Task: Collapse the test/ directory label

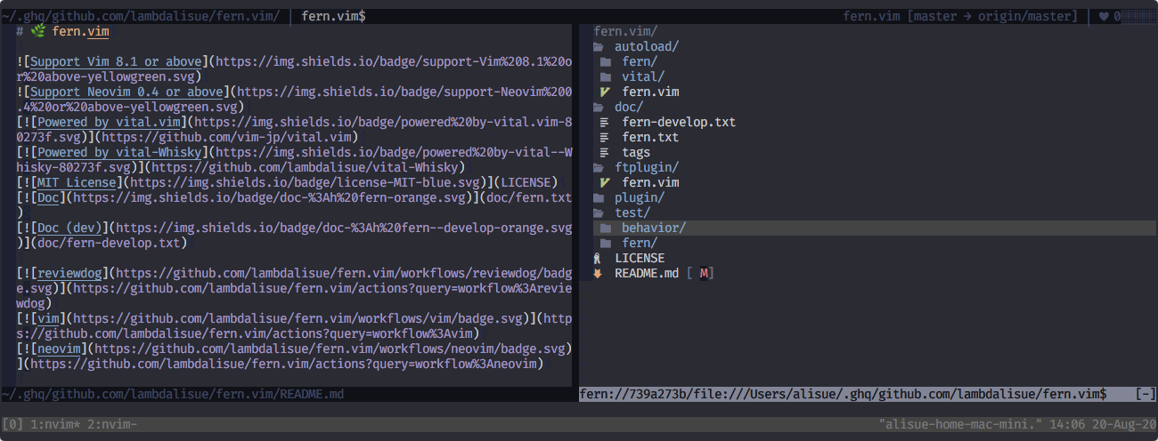Action: 632,212
